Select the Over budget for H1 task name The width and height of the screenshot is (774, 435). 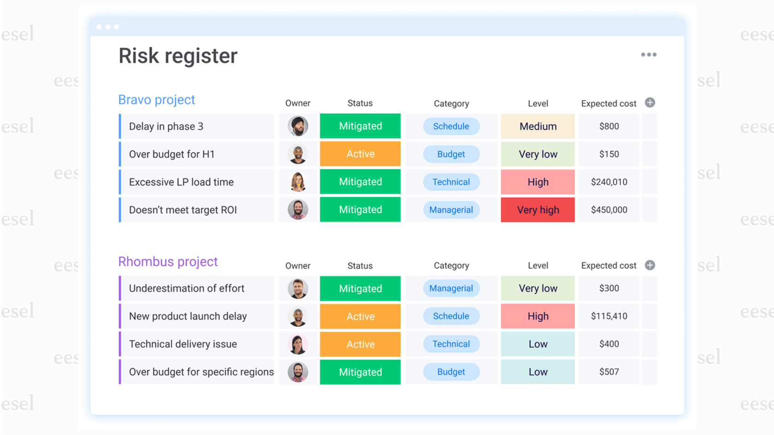[171, 154]
